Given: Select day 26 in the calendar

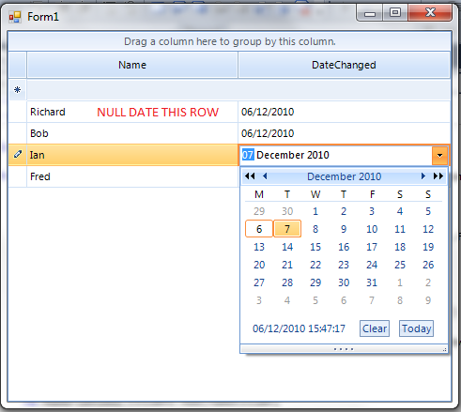Looking at the screenshot, I should tap(428, 265).
